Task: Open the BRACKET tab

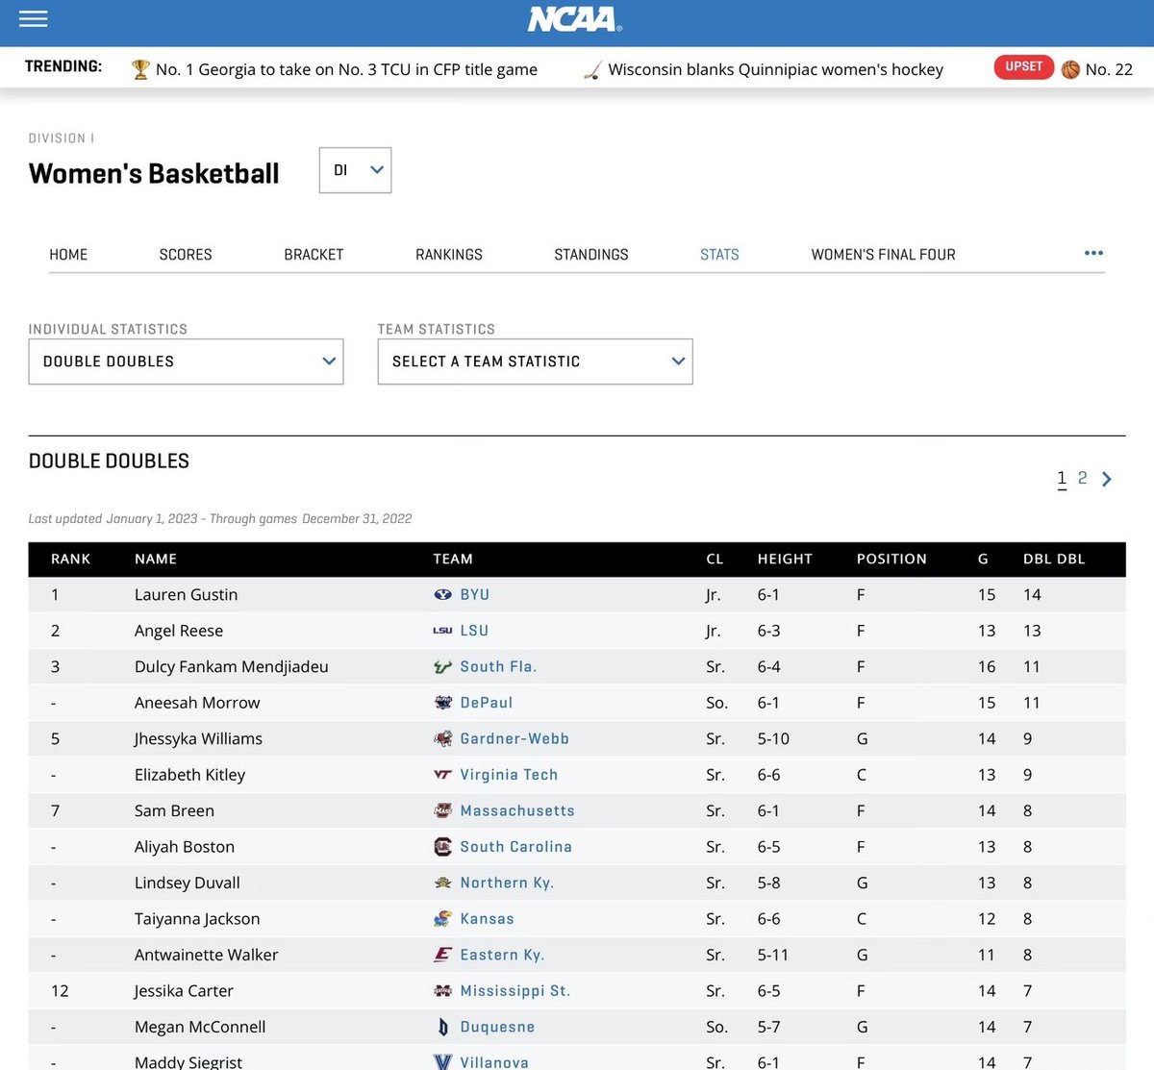Action: pos(314,255)
